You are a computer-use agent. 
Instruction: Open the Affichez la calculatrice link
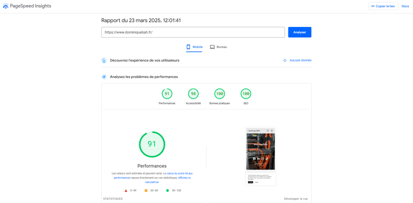tap(168, 180)
